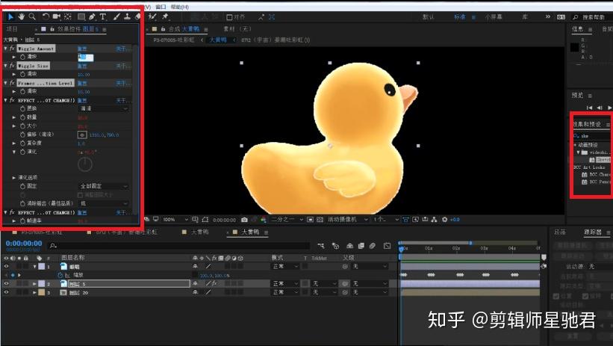The image size is (613, 346).
Task: Select the Clone Stamp tool
Action: (127, 16)
